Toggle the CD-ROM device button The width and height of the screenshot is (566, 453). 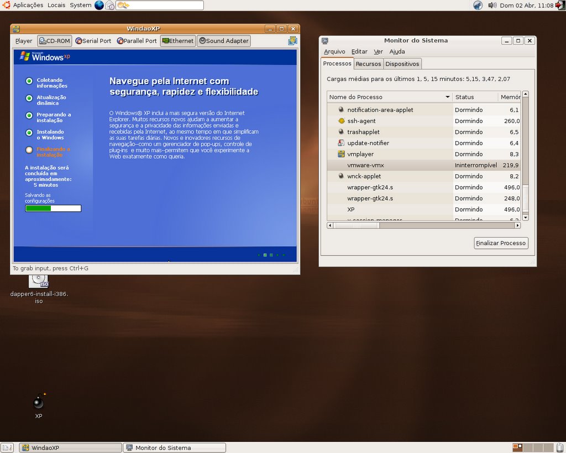point(55,41)
